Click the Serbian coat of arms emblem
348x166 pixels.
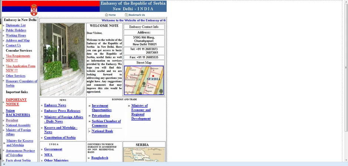(x=34, y=10)
